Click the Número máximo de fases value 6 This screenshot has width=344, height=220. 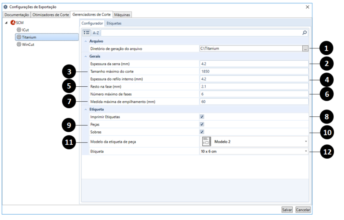(x=254, y=94)
